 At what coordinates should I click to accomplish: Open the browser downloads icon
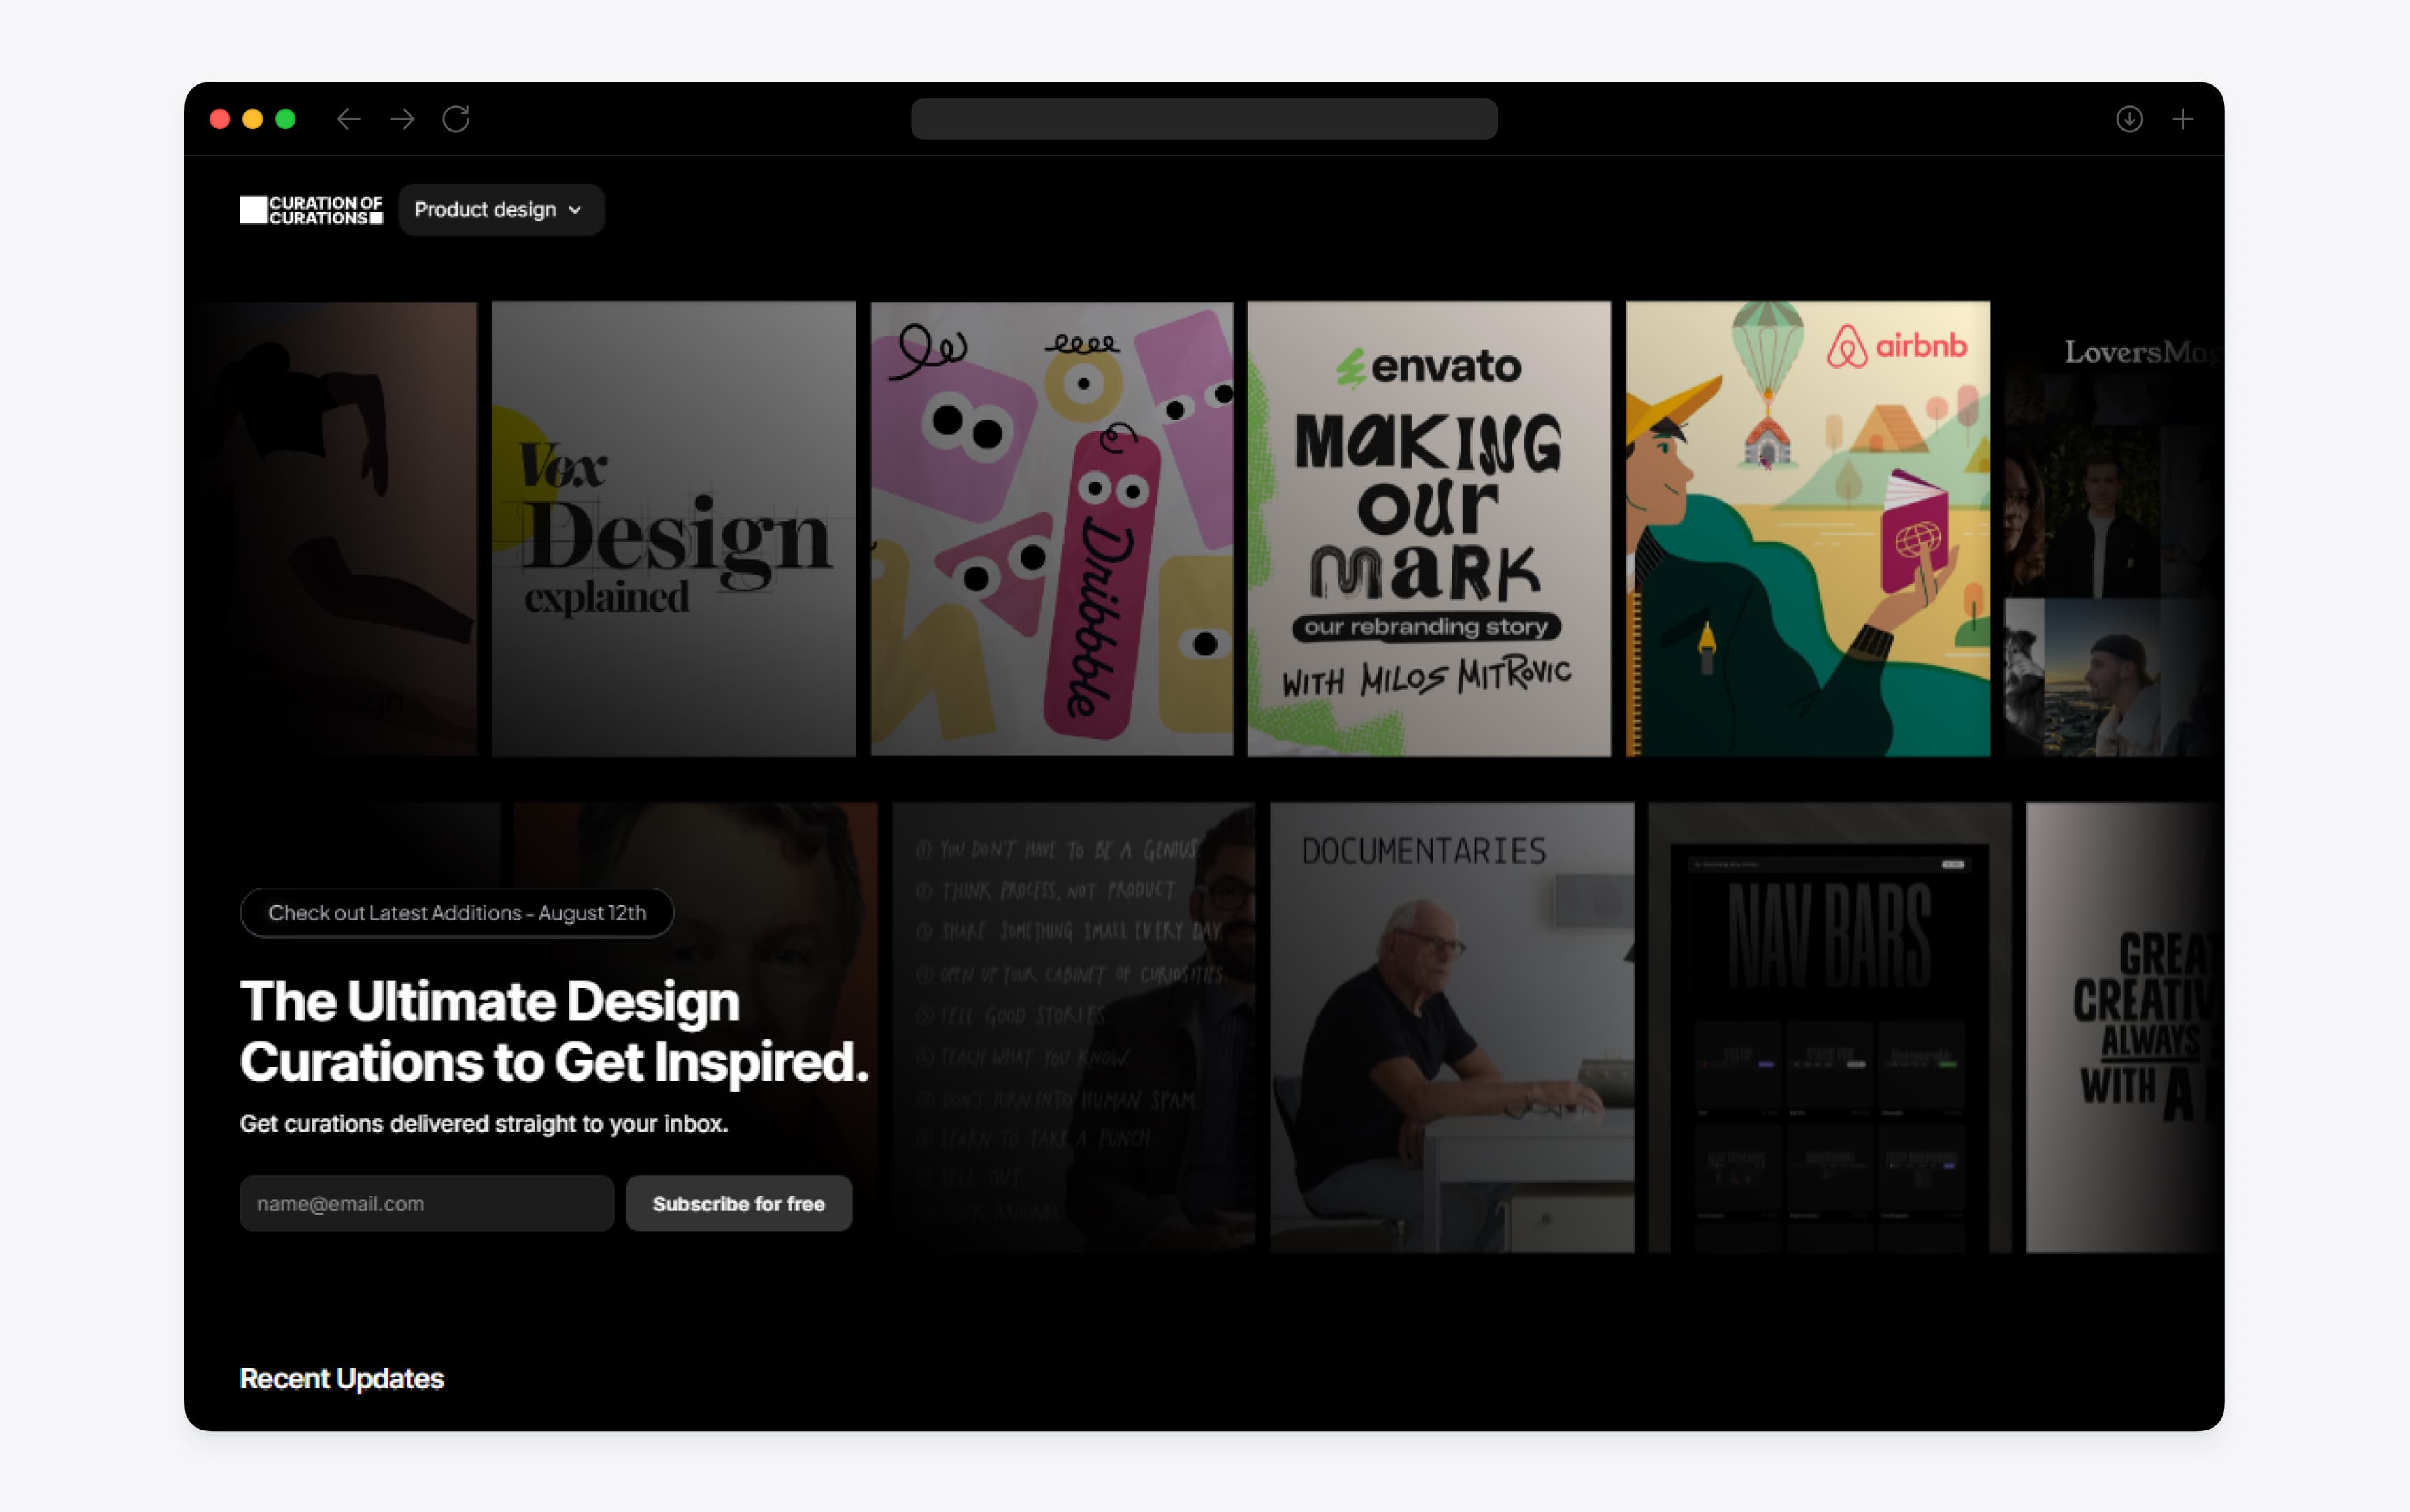(2129, 119)
